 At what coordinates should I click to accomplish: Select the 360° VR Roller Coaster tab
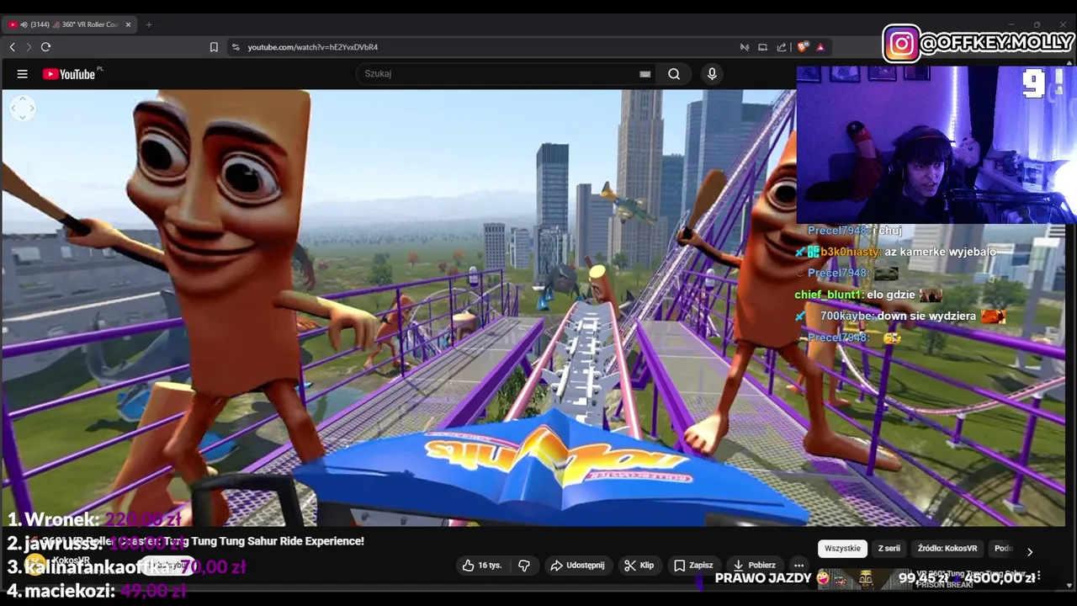coord(72,24)
